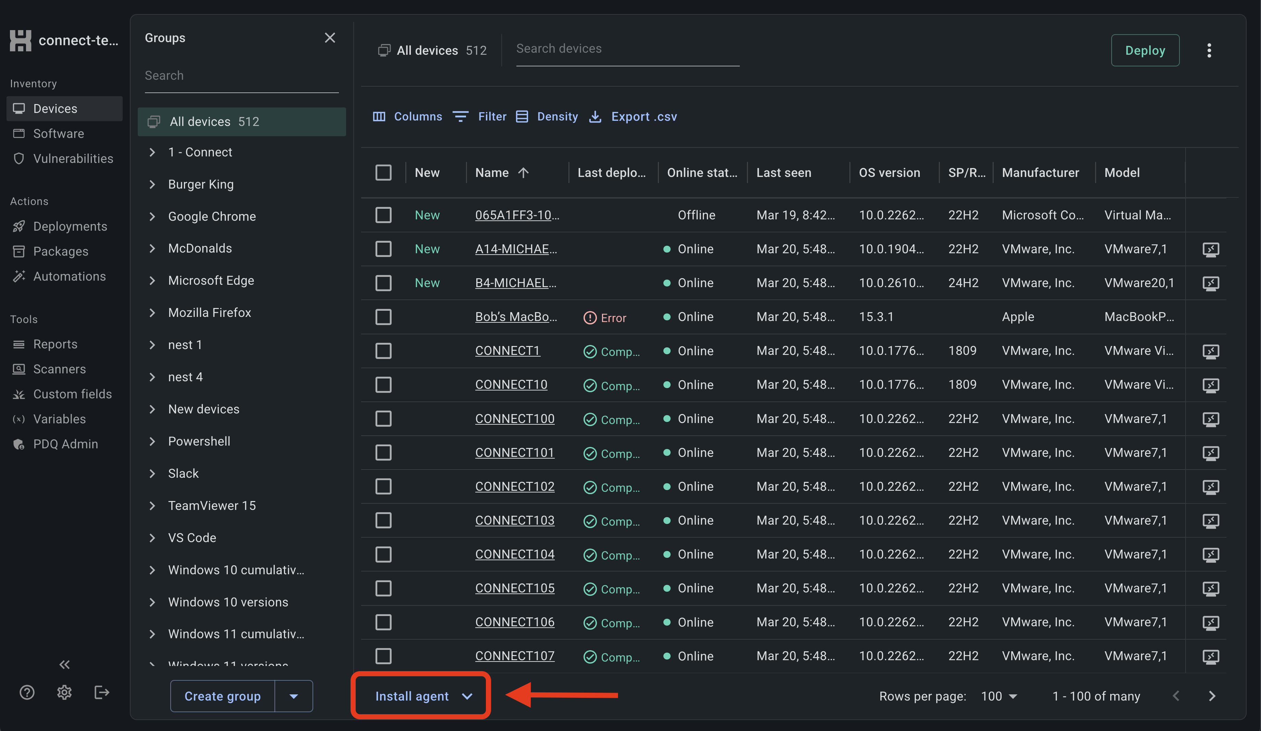This screenshot has height=731, width=1261.
Task: Click the Columns toolbar button
Action: point(407,116)
